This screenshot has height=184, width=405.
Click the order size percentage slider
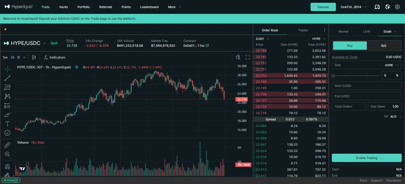click(356, 76)
